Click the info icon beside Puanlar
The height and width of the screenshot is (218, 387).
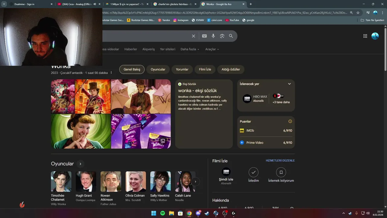290,121
